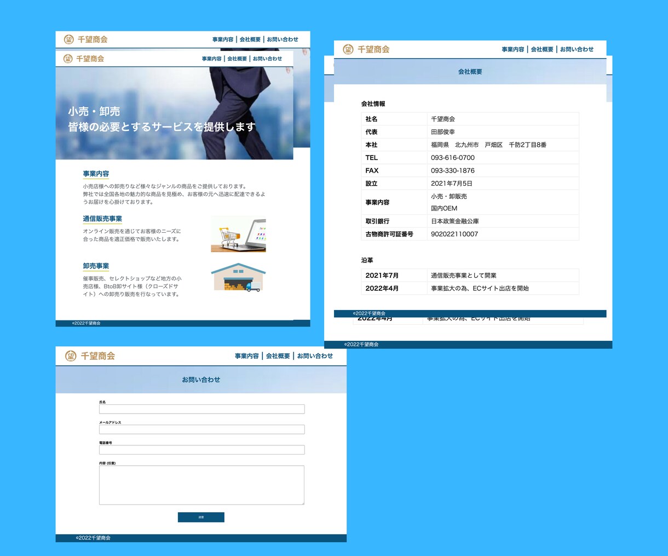Screen dimensions: 668x556
Task: Click the cell 2021年7月5日
Action: click(452, 184)
